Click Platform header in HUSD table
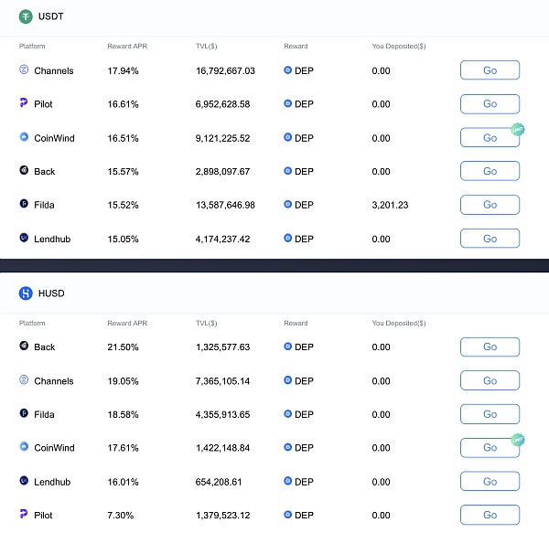 tap(32, 323)
